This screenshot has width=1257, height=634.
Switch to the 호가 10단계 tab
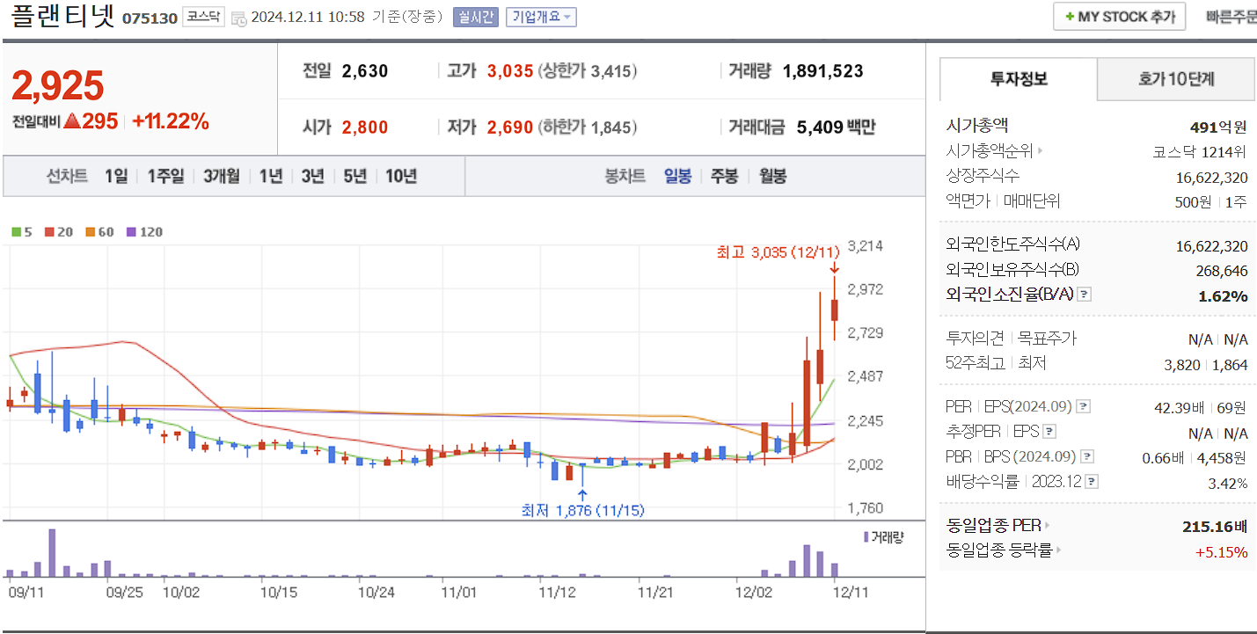point(1175,79)
